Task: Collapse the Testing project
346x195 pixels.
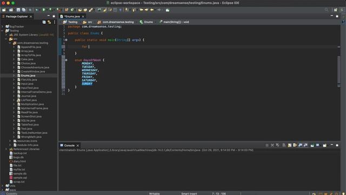Action: [x=2, y=31]
